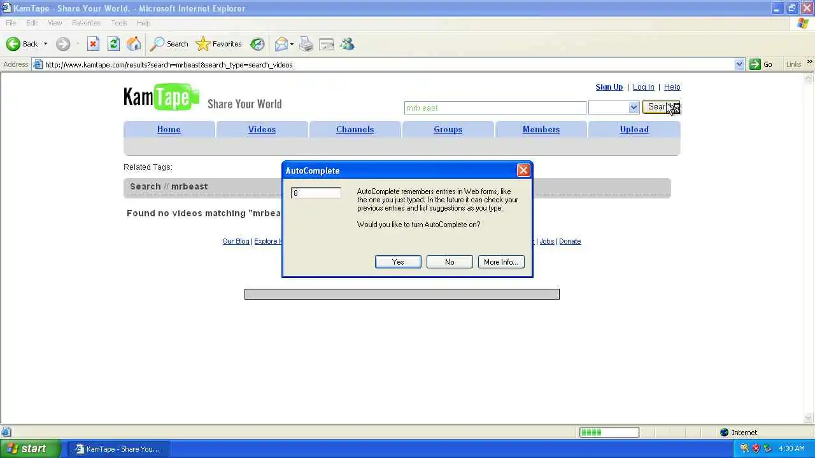The height and width of the screenshot is (458, 815).
Task: Click the page icon in the address bar
Action: pyautogui.click(x=38, y=64)
